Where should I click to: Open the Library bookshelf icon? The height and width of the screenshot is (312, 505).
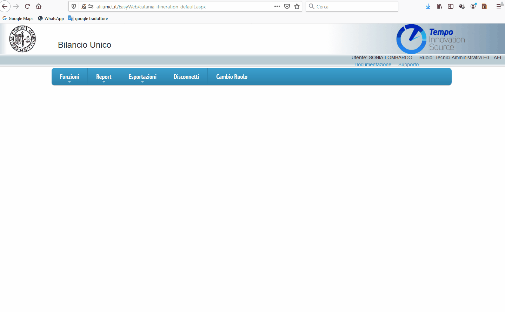tap(439, 6)
